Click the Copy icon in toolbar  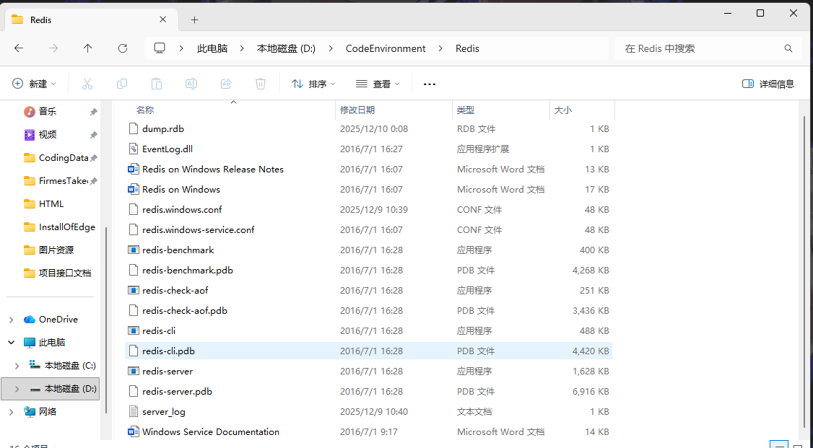pos(122,84)
